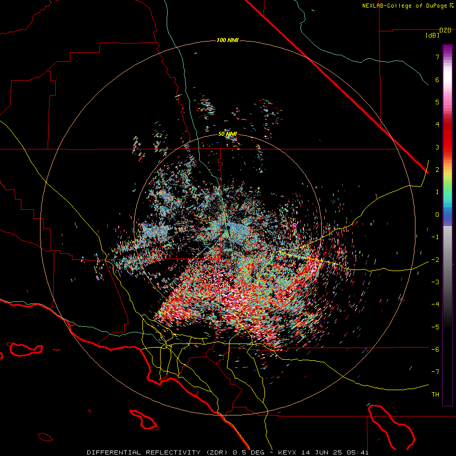
Task: Click the TH label below color scale
Action: [435, 395]
